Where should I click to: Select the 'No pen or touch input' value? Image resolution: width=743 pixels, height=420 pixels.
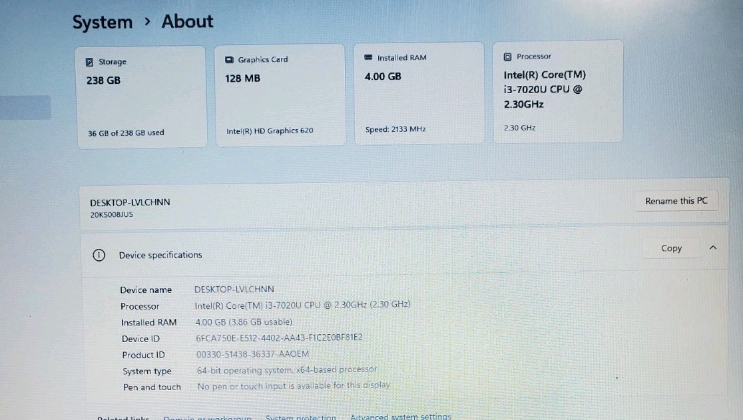[x=294, y=386]
